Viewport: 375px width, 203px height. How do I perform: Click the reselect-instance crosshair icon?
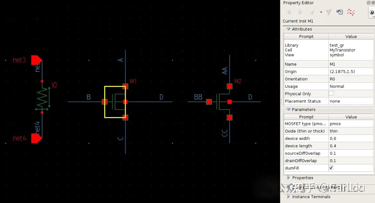[x=351, y=12]
